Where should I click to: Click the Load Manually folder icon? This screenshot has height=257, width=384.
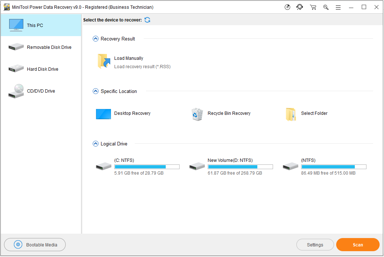104,61
